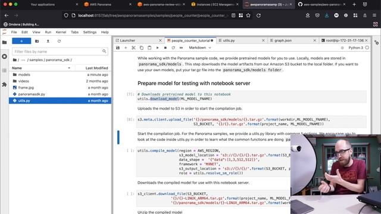This screenshot has height=214, width=381.
Task: Open the View menu
Action: click(36, 32)
